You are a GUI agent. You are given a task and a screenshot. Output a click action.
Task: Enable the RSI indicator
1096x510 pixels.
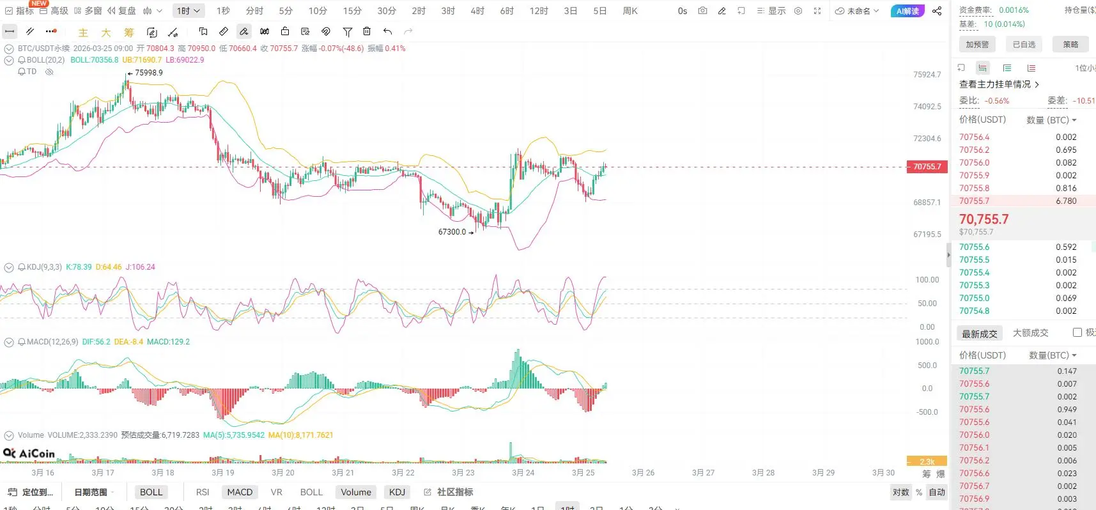(x=203, y=492)
